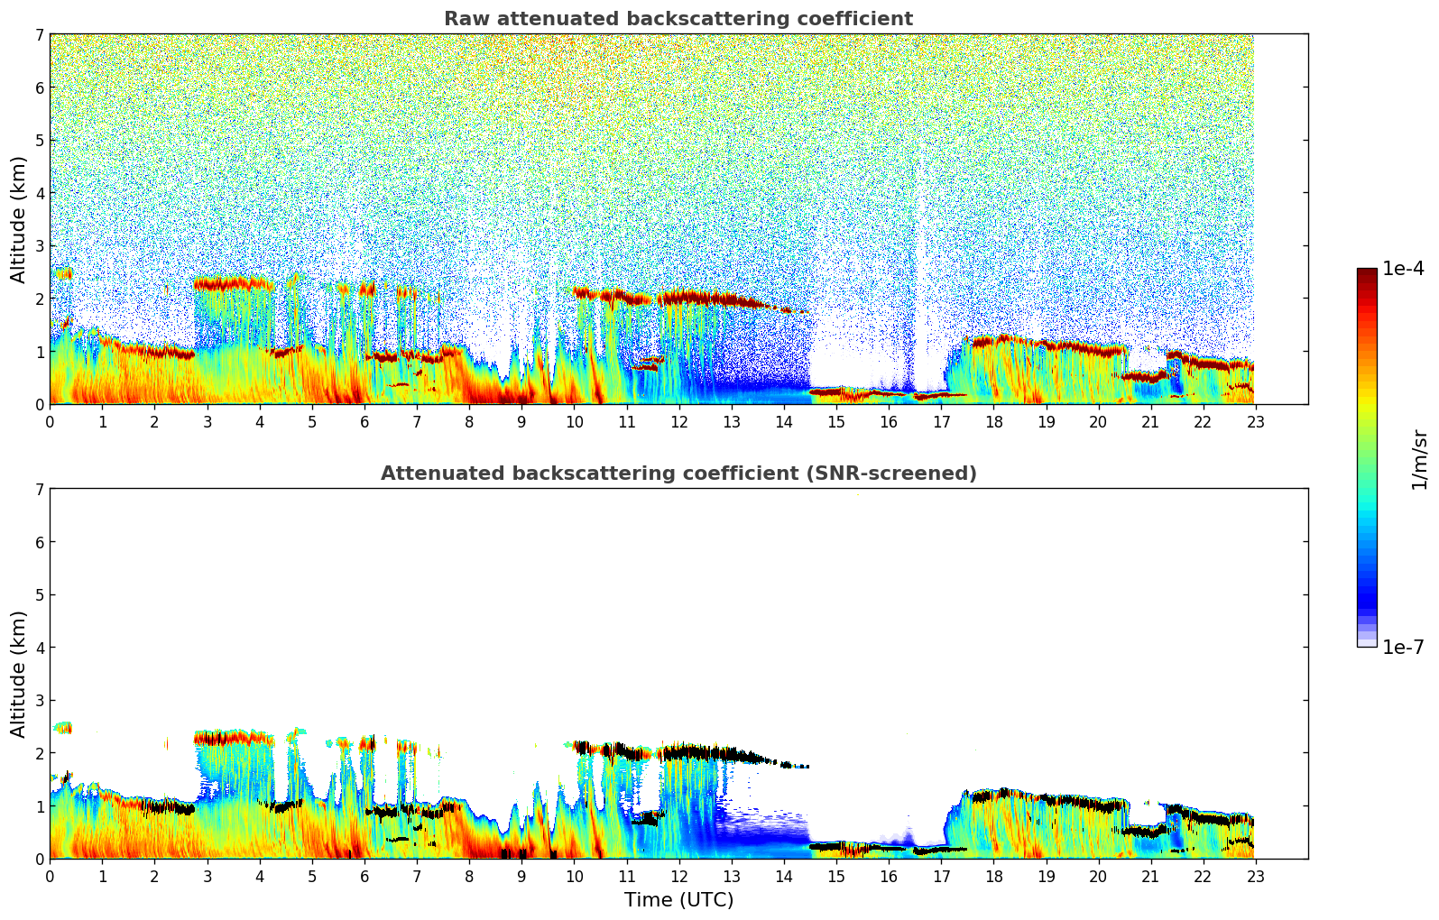Click altitude tick '2' on the raw plot
1439x920 pixels.
pyautogui.click(x=39, y=299)
